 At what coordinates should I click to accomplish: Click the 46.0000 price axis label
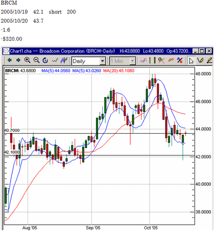tap(203, 102)
